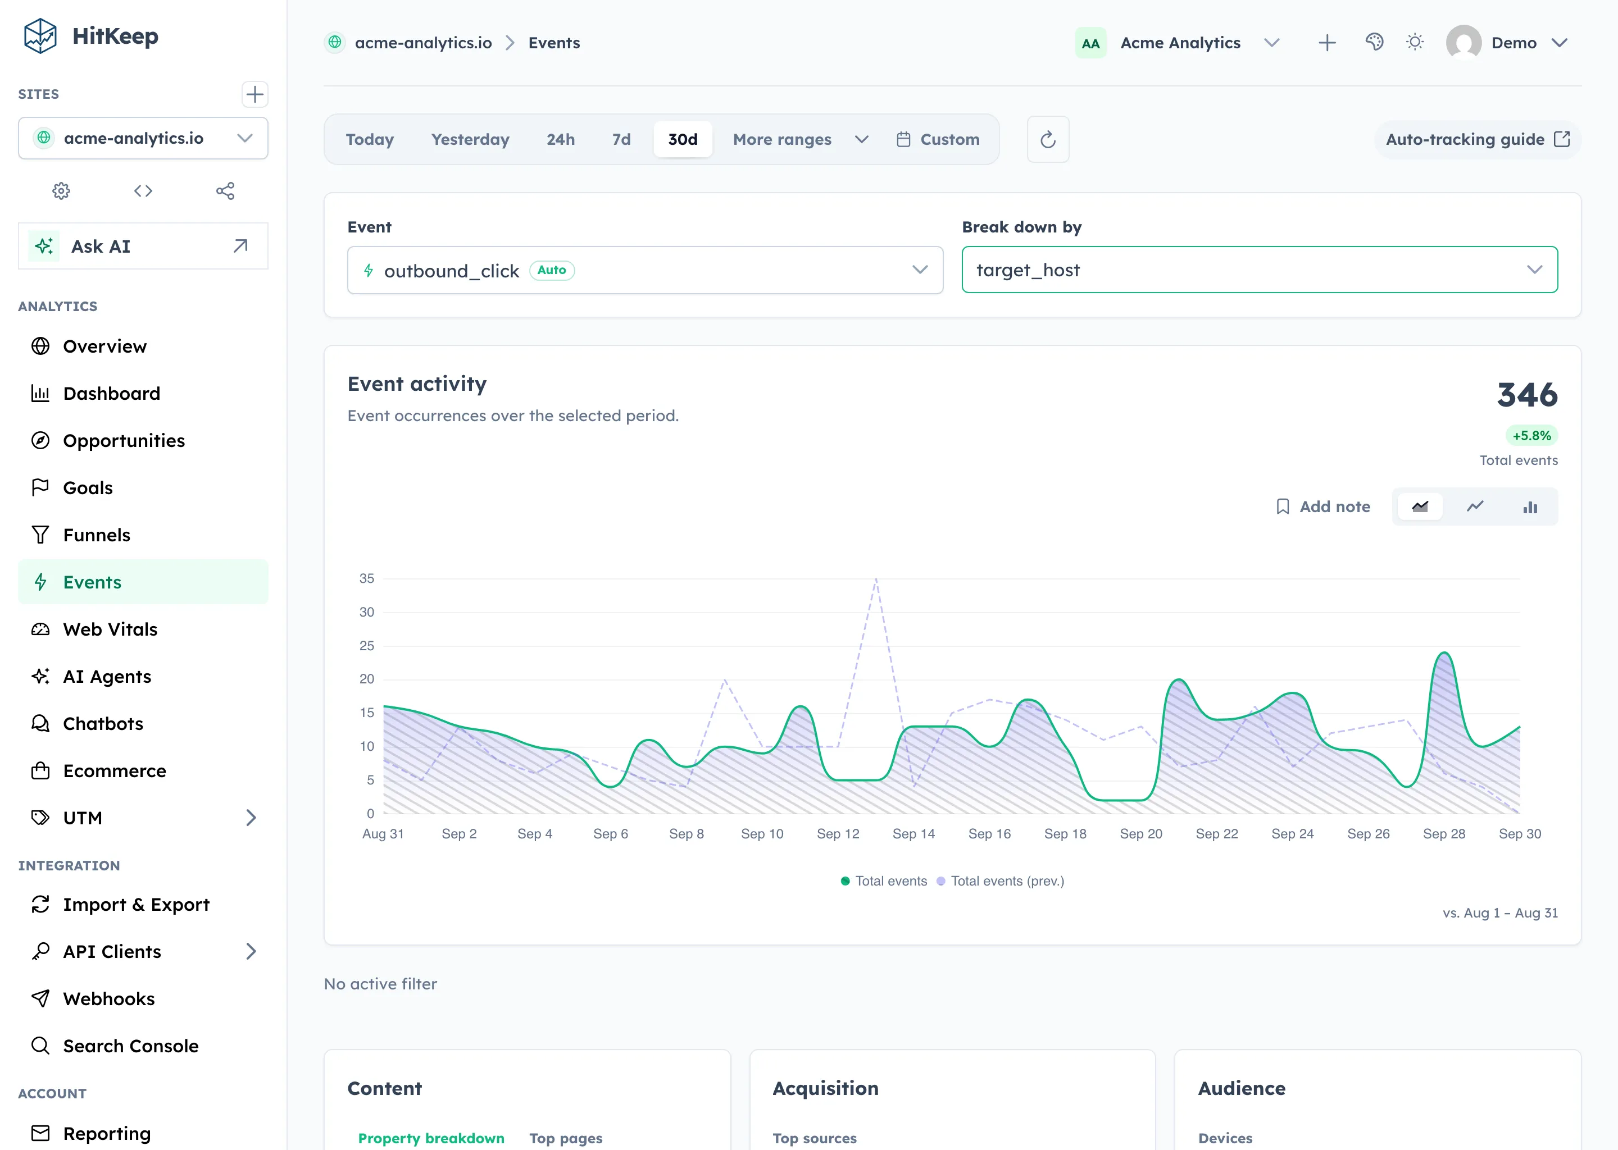Click Add note on chart
Image resolution: width=1618 pixels, height=1150 pixels.
1322,507
